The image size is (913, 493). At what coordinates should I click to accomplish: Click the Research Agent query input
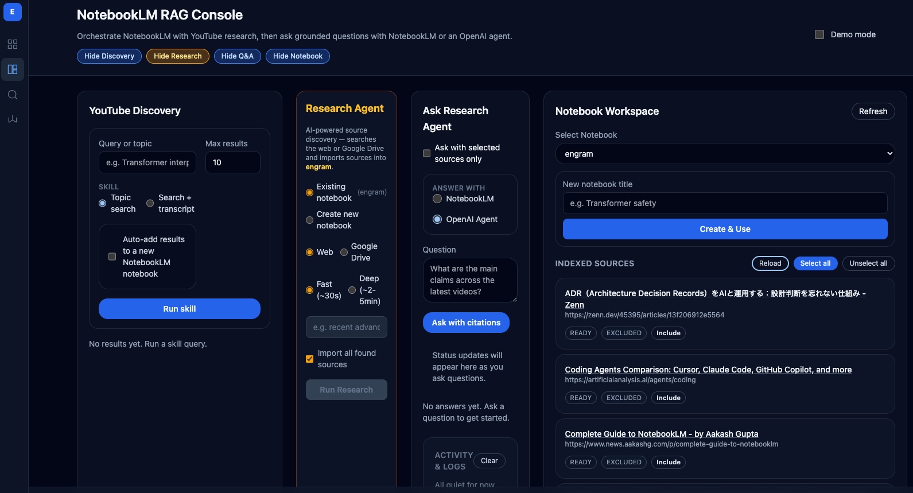coord(347,327)
